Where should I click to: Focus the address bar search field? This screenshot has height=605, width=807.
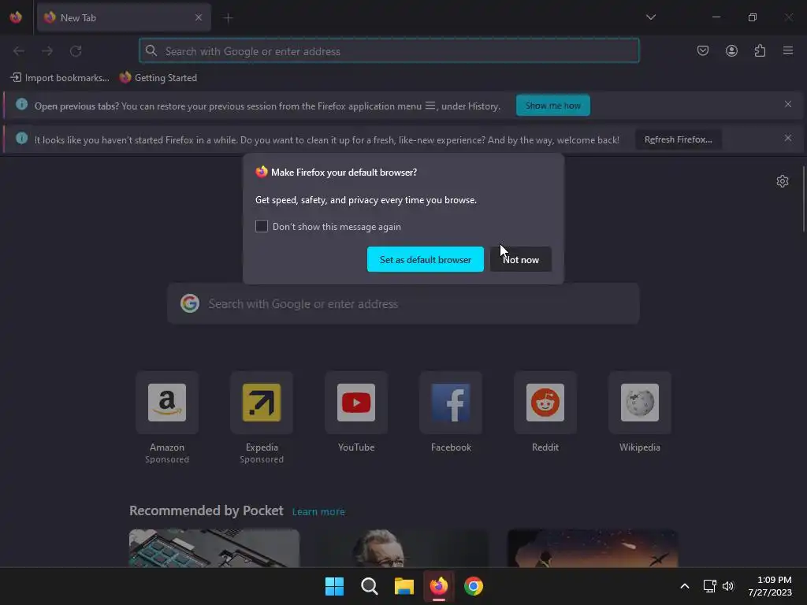[x=389, y=51]
